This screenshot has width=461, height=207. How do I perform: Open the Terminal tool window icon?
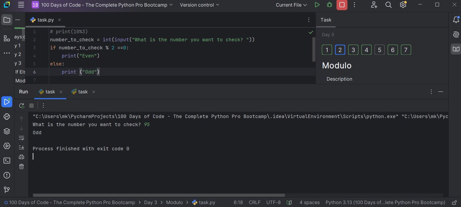7,160
